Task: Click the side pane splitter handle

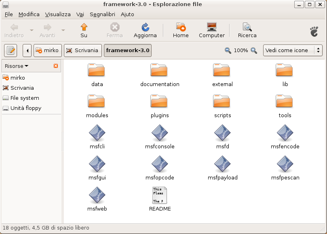Action: pos(62,141)
